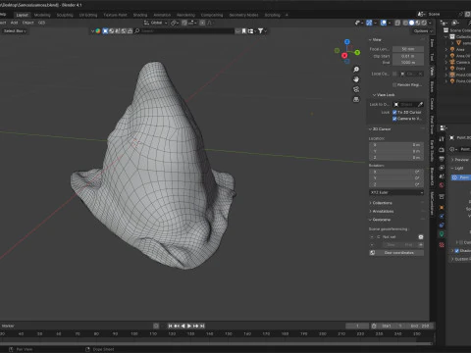
Task: Select wireframe viewport shading mode
Action: point(405,23)
